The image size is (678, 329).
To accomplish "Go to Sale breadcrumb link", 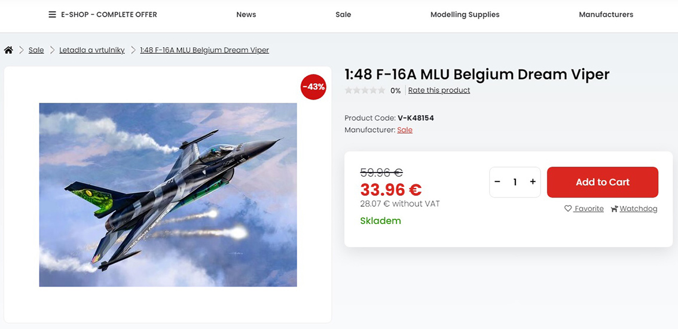I will point(36,50).
